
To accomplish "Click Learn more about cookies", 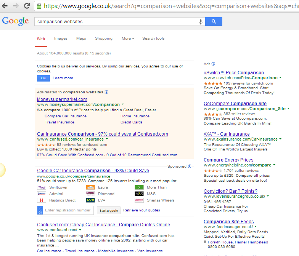I will pyautogui.click(x=63, y=78).
